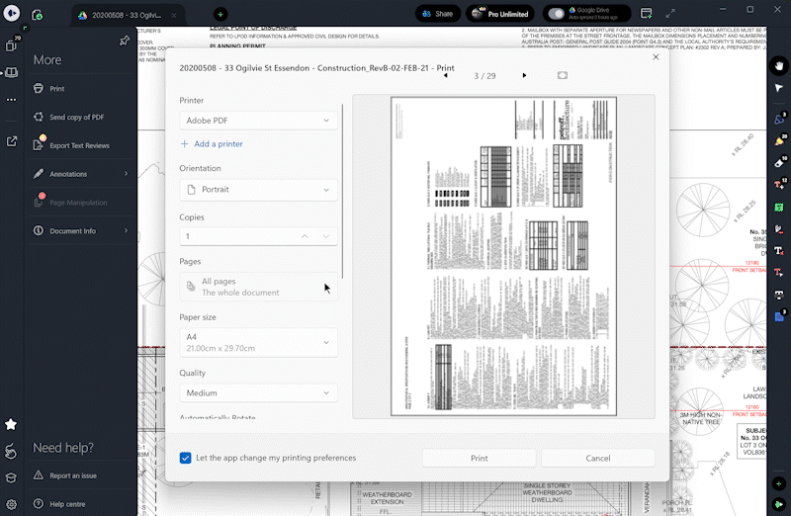
Task: Open the file sync icon beside logo
Action: 37,15
